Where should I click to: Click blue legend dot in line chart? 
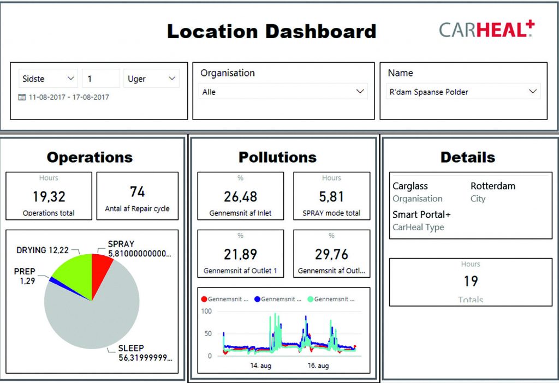point(257,299)
